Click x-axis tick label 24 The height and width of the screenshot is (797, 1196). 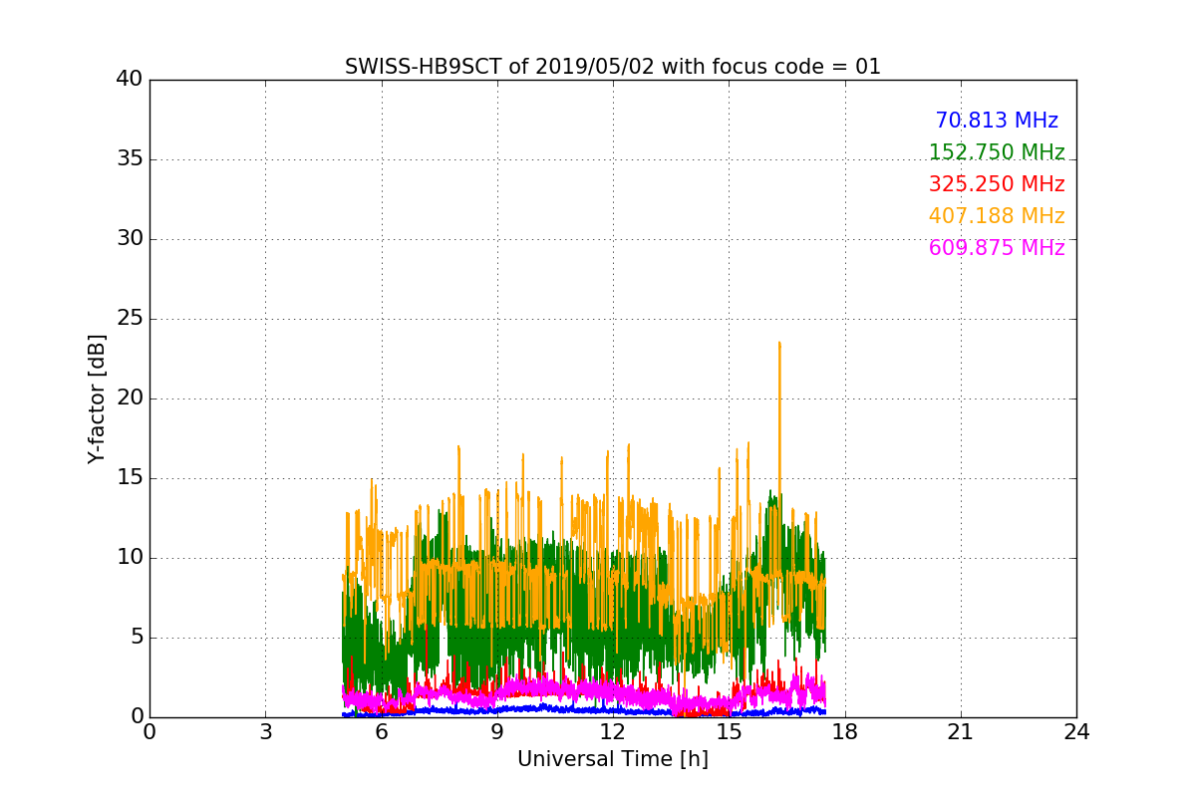1076,731
